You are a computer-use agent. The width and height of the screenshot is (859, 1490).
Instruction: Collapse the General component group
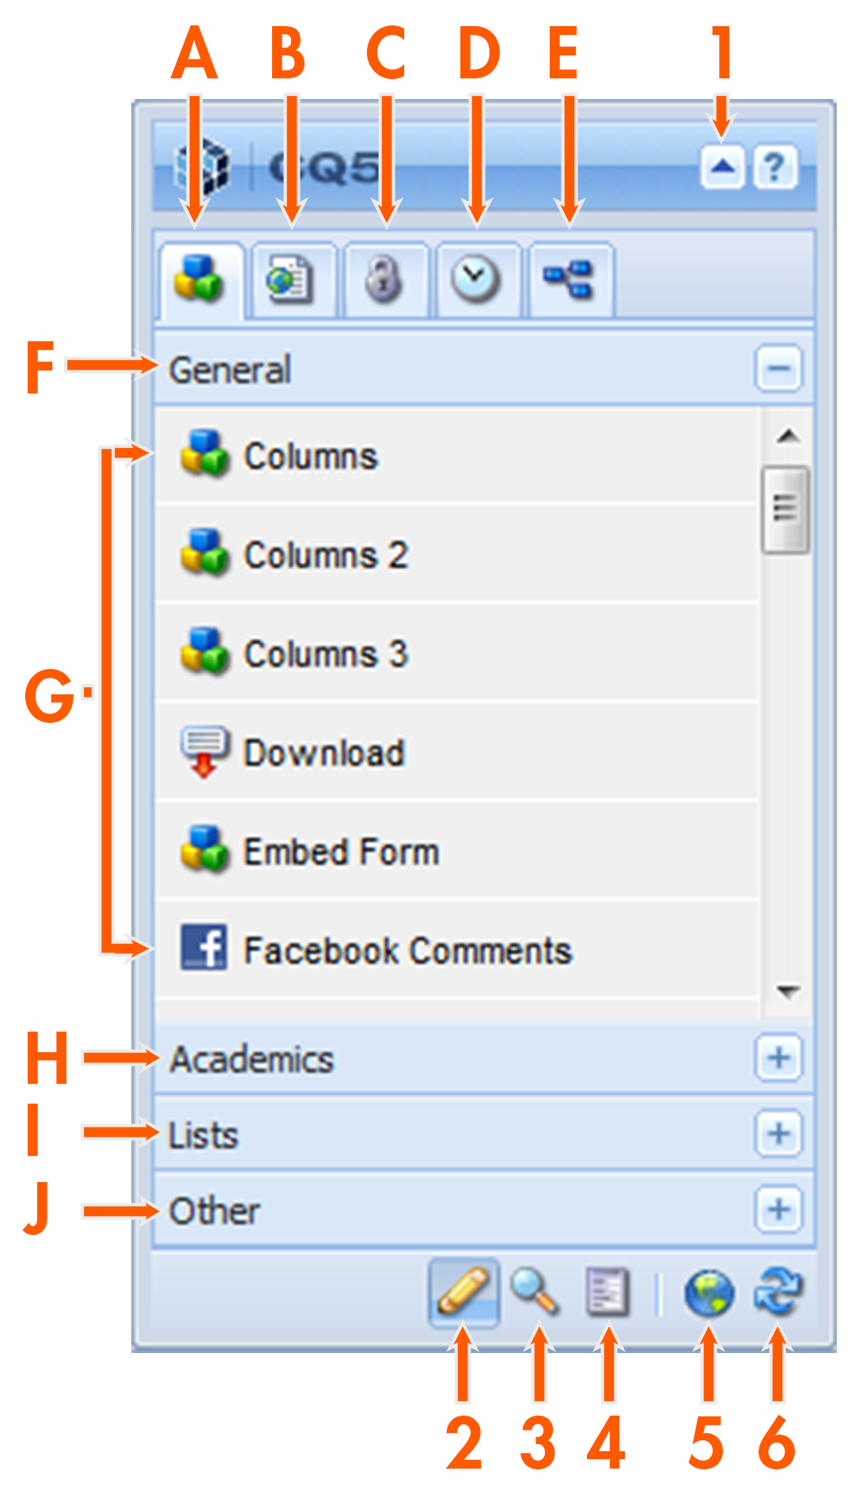point(778,369)
